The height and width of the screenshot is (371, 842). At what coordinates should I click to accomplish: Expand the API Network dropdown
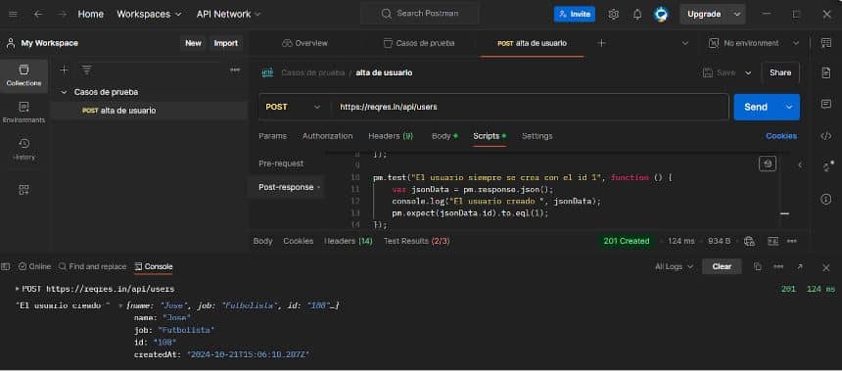(229, 15)
